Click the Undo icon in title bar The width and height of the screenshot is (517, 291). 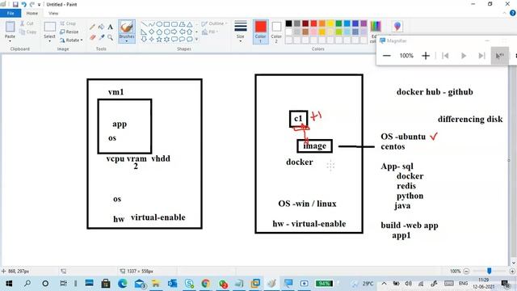23,4
